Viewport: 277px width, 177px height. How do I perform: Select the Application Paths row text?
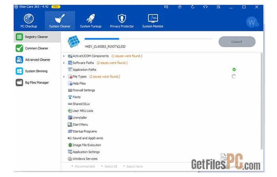click(x=84, y=70)
